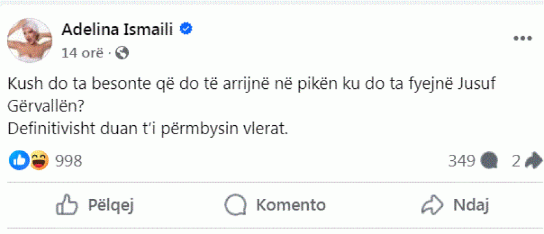Click the globe public audience icon
This screenshot has width=544, height=234.
click(x=121, y=53)
